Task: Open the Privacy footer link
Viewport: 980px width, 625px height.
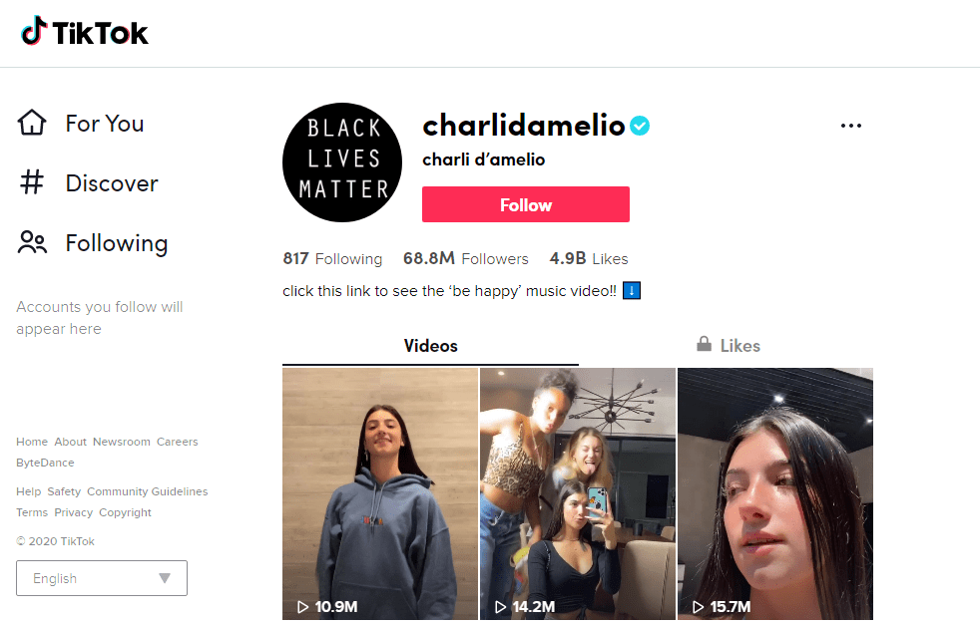Action: (x=73, y=512)
